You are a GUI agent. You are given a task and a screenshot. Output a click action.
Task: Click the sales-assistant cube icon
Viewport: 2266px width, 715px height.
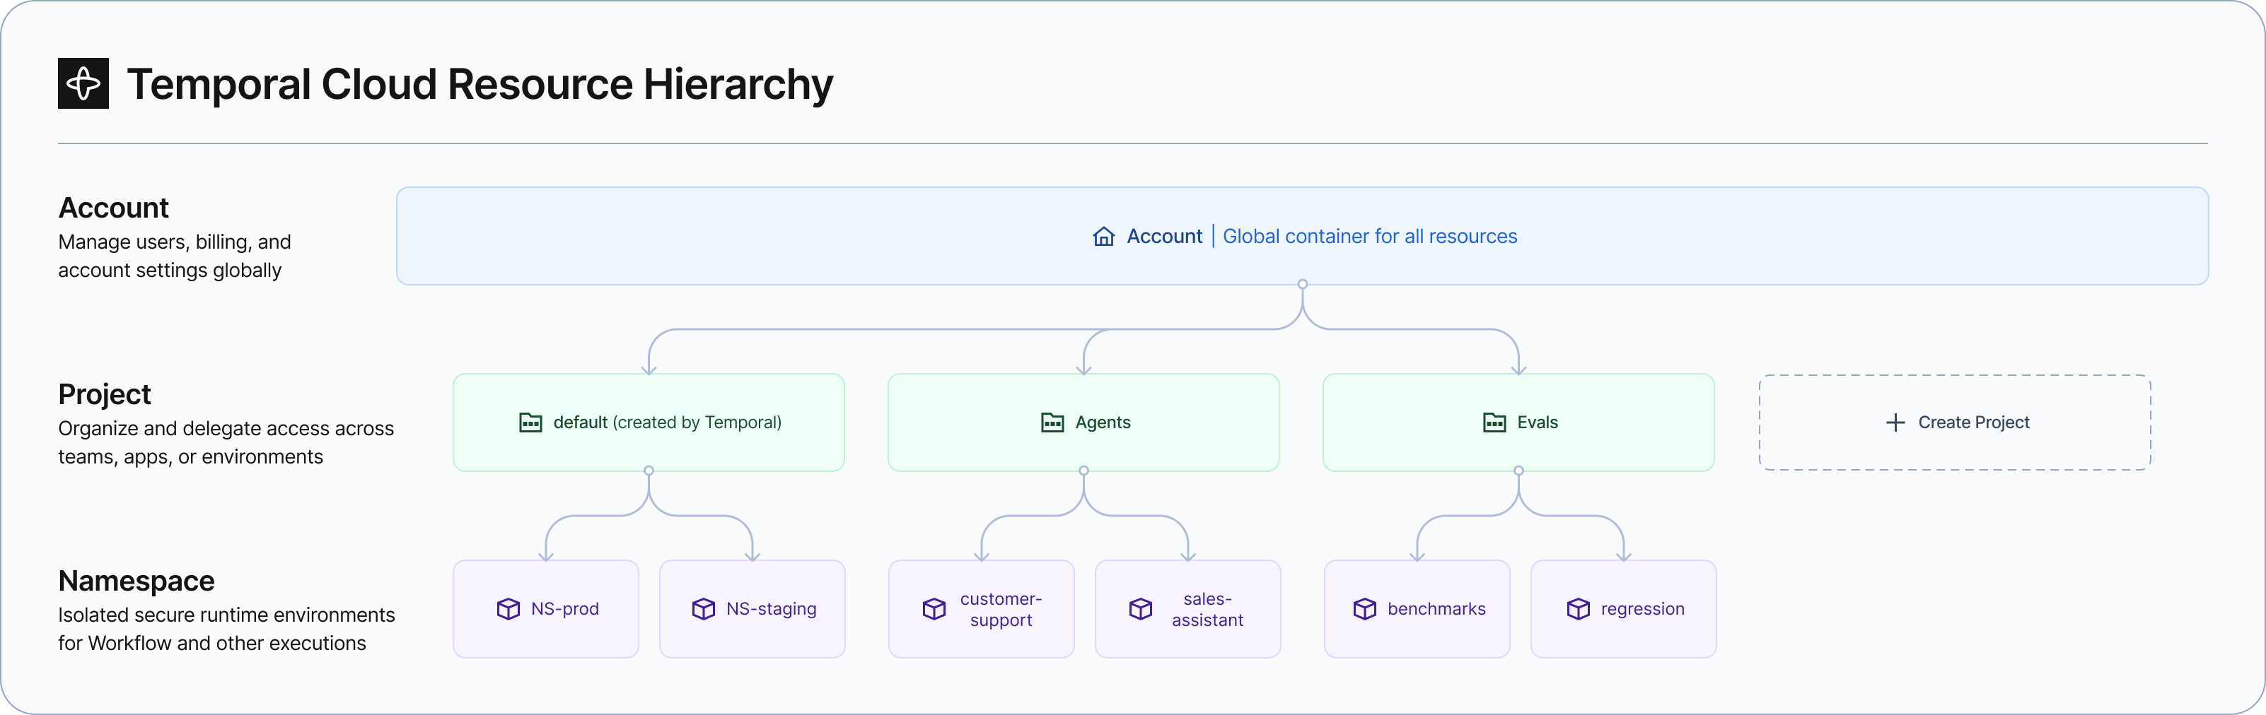point(1141,609)
